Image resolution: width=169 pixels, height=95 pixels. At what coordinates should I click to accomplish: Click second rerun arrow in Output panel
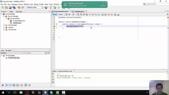point(53,77)
